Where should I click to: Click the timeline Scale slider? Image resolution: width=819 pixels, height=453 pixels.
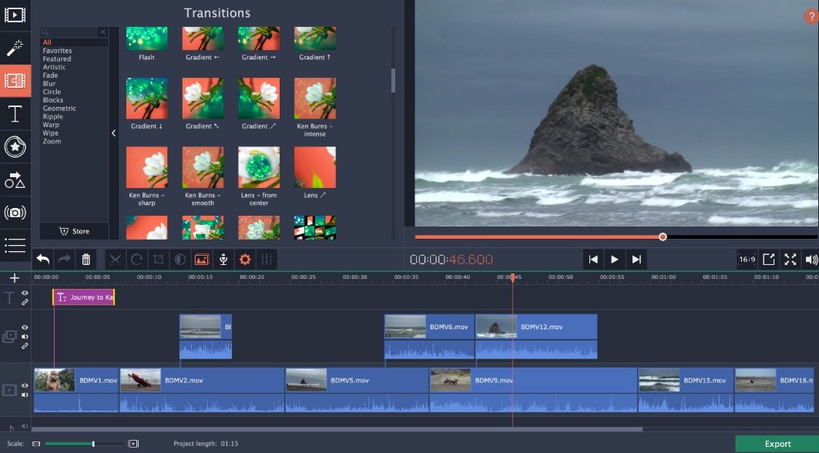coord(83,444)
